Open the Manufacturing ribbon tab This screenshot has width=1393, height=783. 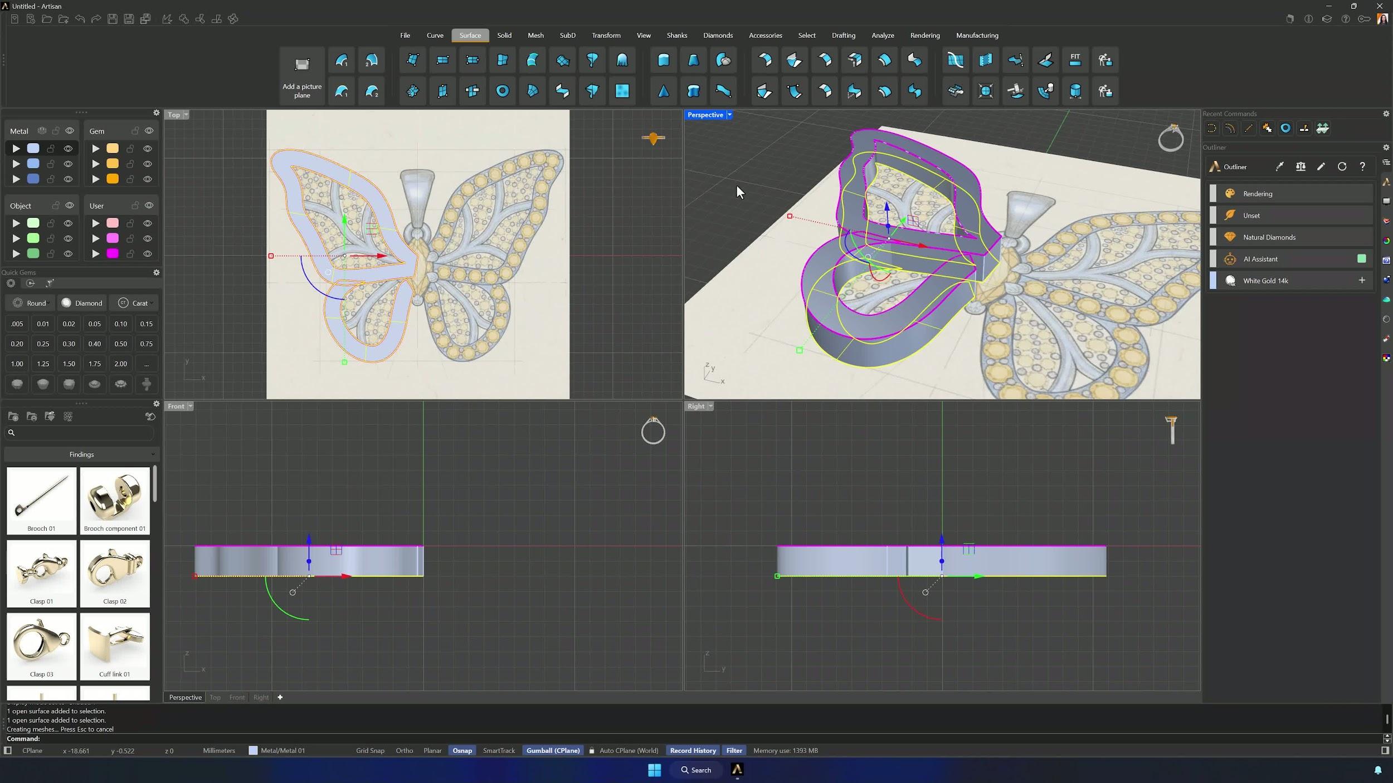pos(977,35)
